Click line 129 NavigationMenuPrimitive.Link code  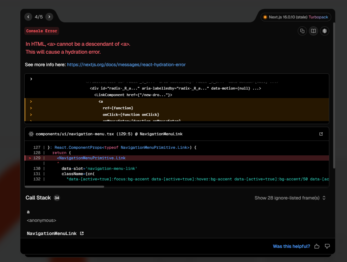pos(91,158)
